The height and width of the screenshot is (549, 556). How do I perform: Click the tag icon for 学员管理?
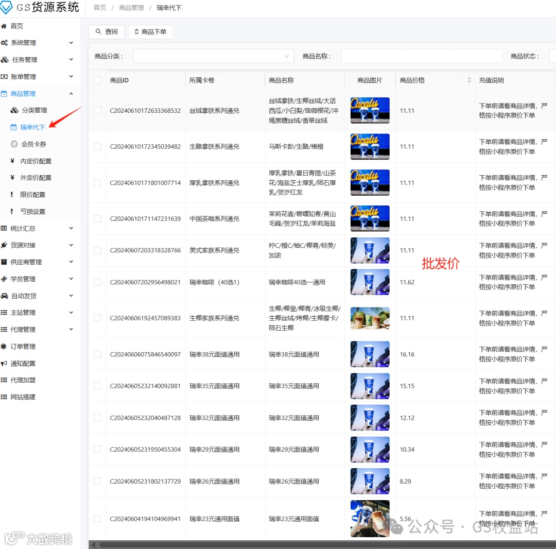(x=4, y=279)
